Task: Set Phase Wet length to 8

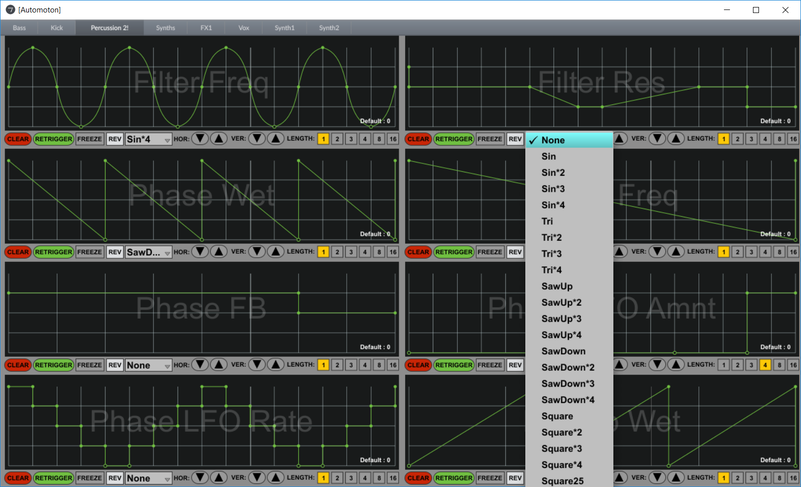Action: point(379,252)
